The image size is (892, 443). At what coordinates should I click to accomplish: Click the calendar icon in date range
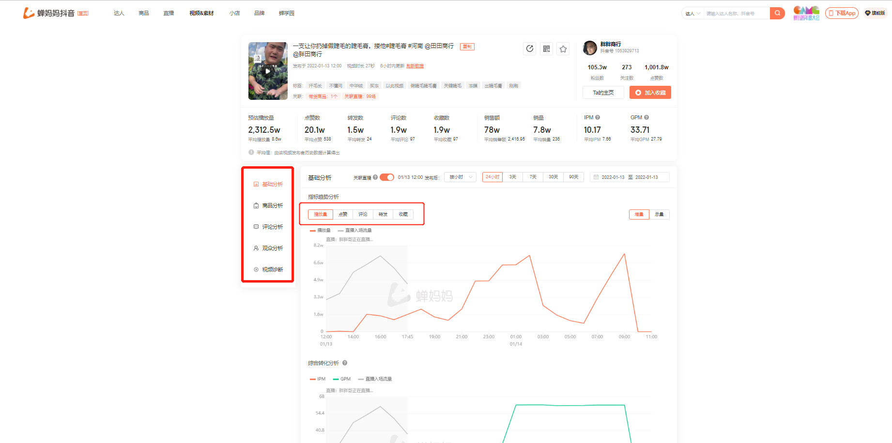point(596,177)
